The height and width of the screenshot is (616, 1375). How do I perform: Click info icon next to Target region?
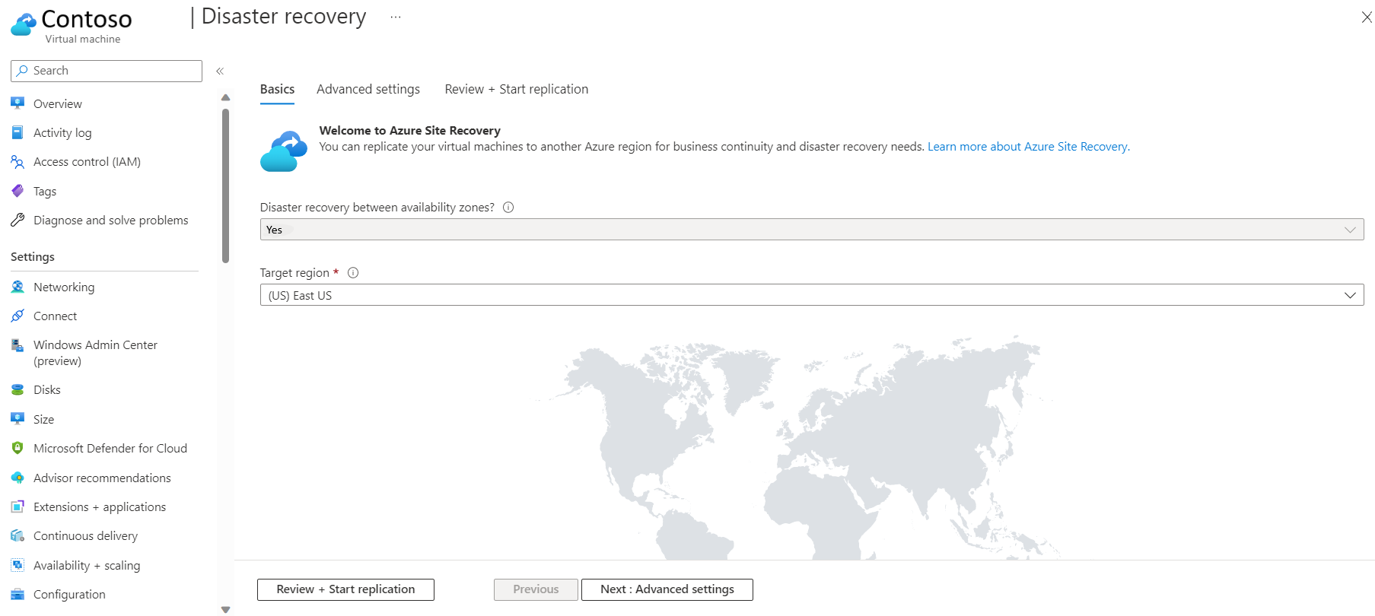(x=353, y=273)
